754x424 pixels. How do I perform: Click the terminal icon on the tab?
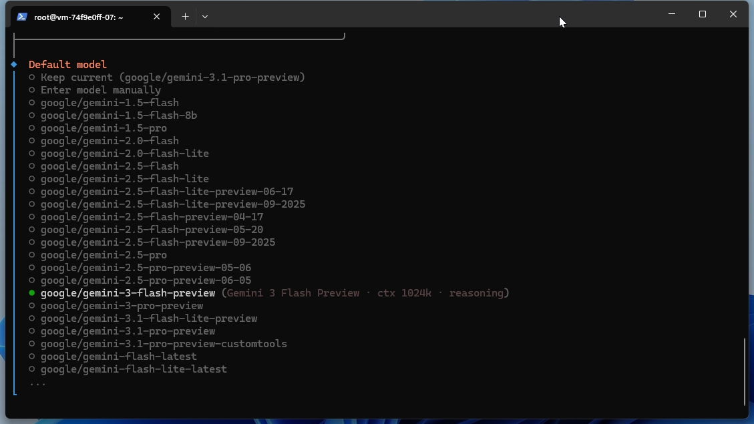[x=23, y=16]
